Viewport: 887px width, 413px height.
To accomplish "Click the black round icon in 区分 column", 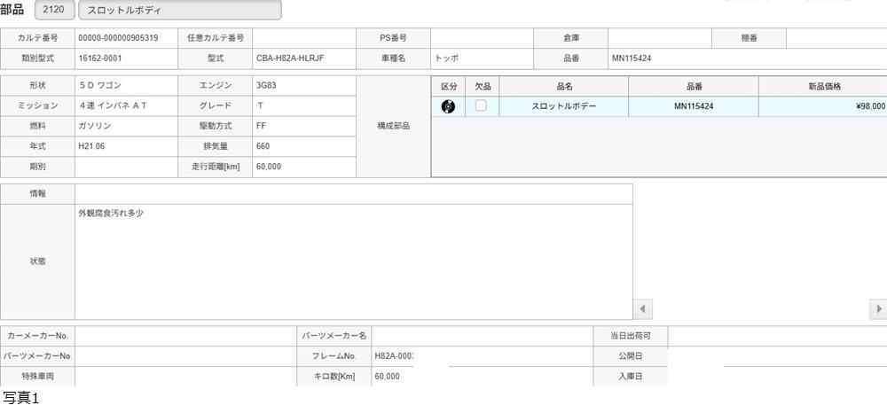I will point(448,106).
